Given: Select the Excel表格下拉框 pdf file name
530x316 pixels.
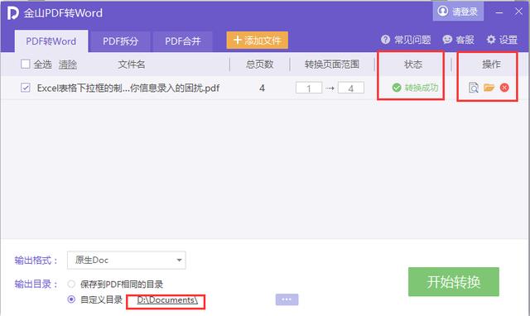Looking at the screenshot, I should tap(128, 89).
